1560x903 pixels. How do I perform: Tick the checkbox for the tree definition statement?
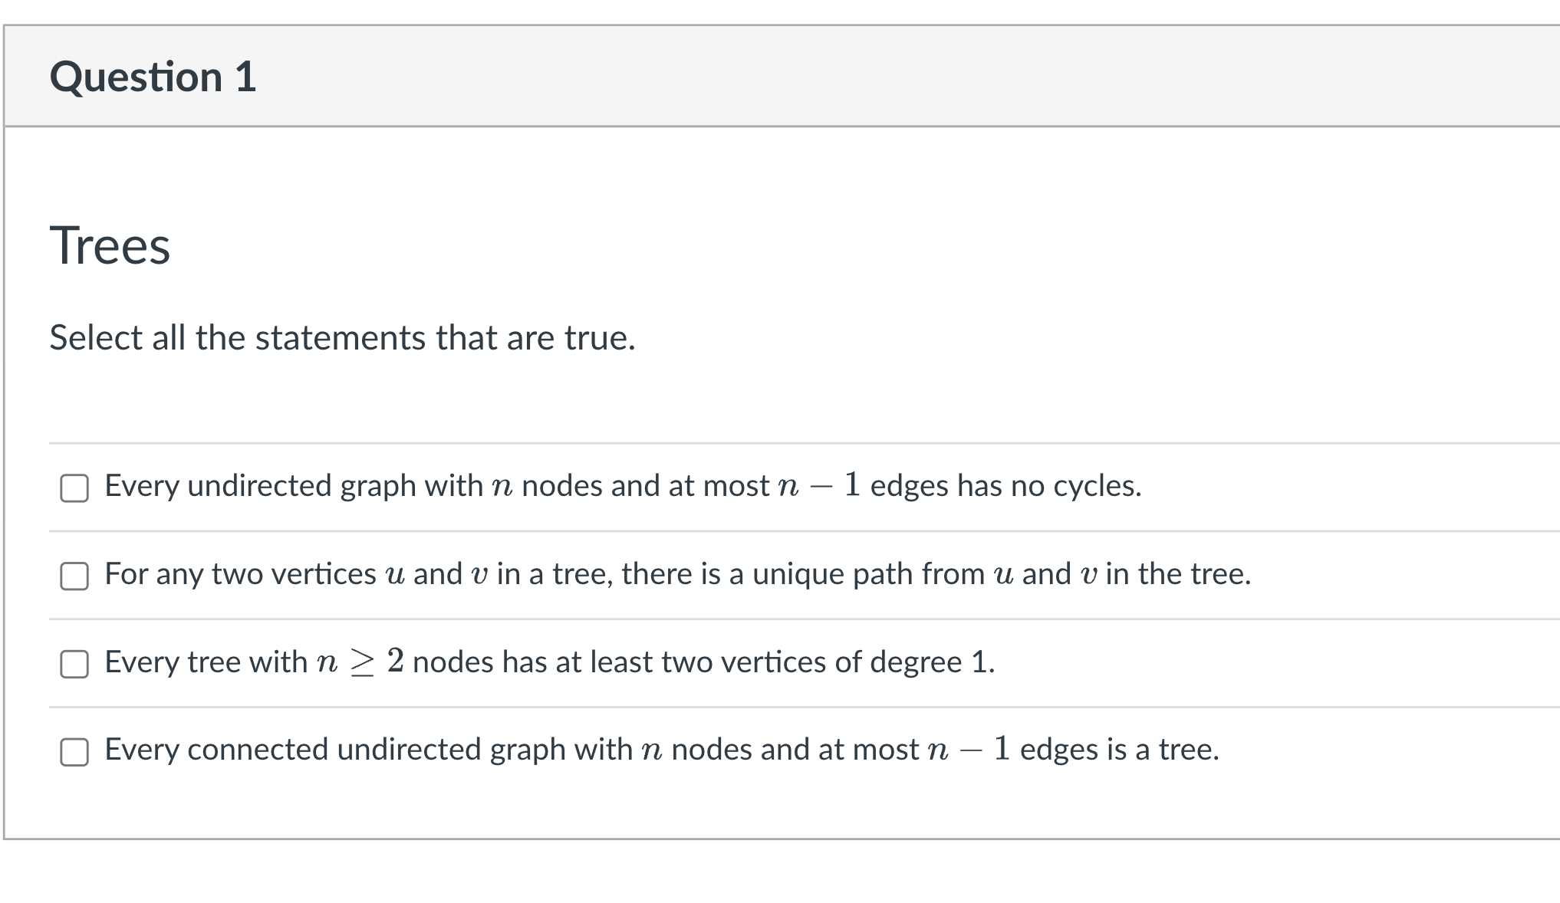click(x=74, y=750)
